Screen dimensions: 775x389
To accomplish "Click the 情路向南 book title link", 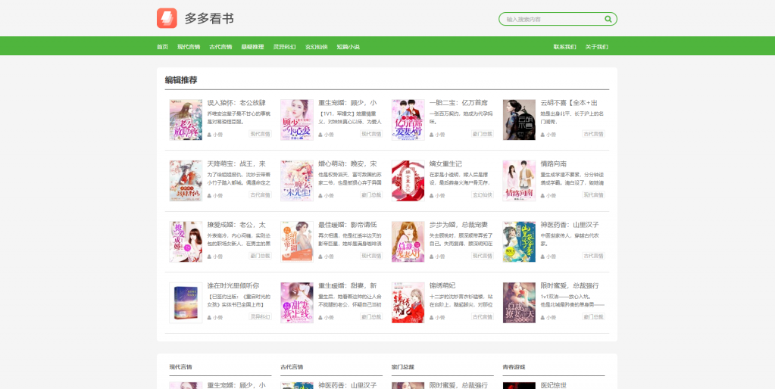I will pyautogui.click(x=554, y=163).
